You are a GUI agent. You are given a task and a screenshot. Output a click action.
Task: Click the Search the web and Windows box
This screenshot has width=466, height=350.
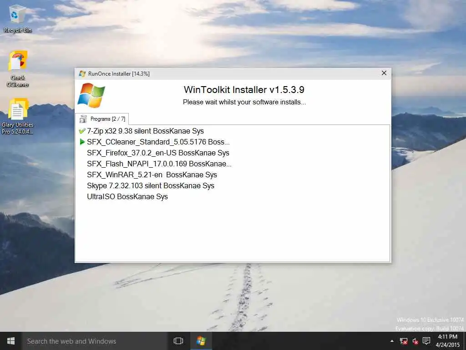pyautogui.click(x=95, y=341)
